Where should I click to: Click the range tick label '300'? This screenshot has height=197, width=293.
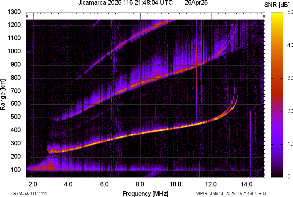[x=16, y=143]
